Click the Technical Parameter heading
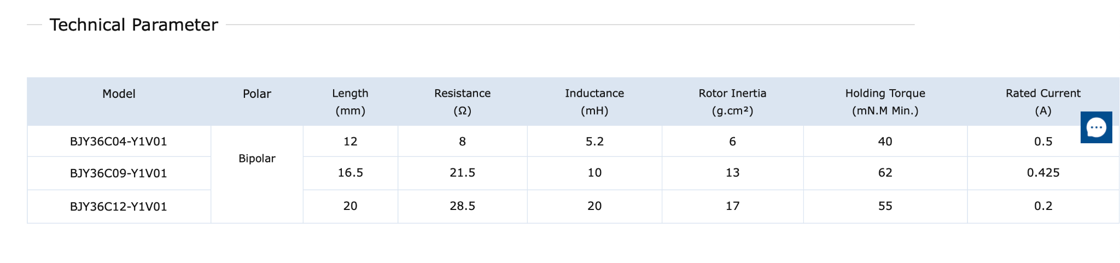 133,25
